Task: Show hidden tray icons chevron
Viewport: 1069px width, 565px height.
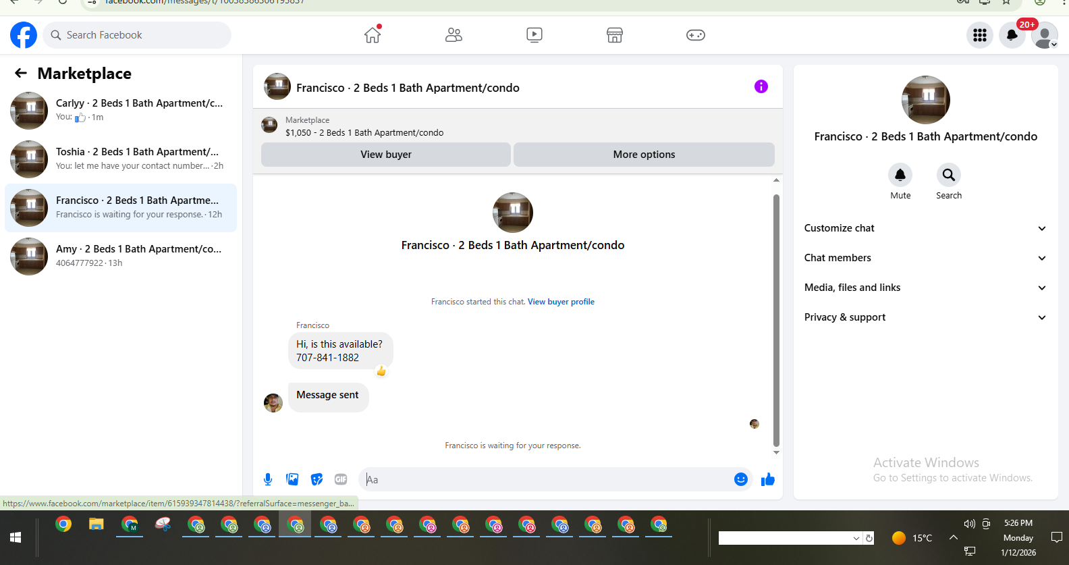Action: 954,537
